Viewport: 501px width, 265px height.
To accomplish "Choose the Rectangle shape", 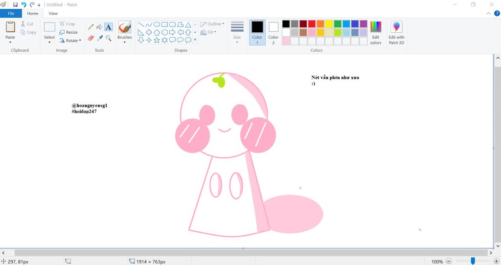I will tap(164, 24).
